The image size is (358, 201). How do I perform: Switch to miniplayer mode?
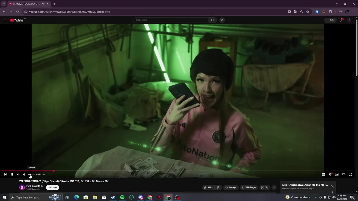point(337,174)
